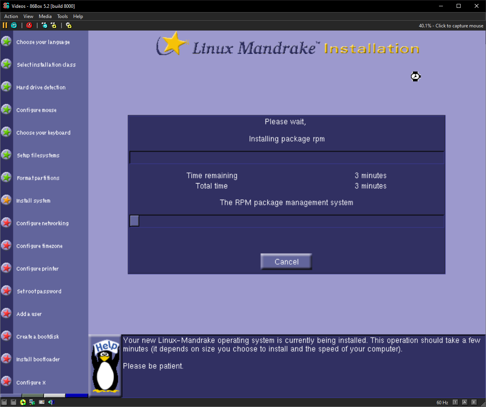Open the Action menu
The height and width of the screenshot is (407, 486).
click(x=11, y=16)
